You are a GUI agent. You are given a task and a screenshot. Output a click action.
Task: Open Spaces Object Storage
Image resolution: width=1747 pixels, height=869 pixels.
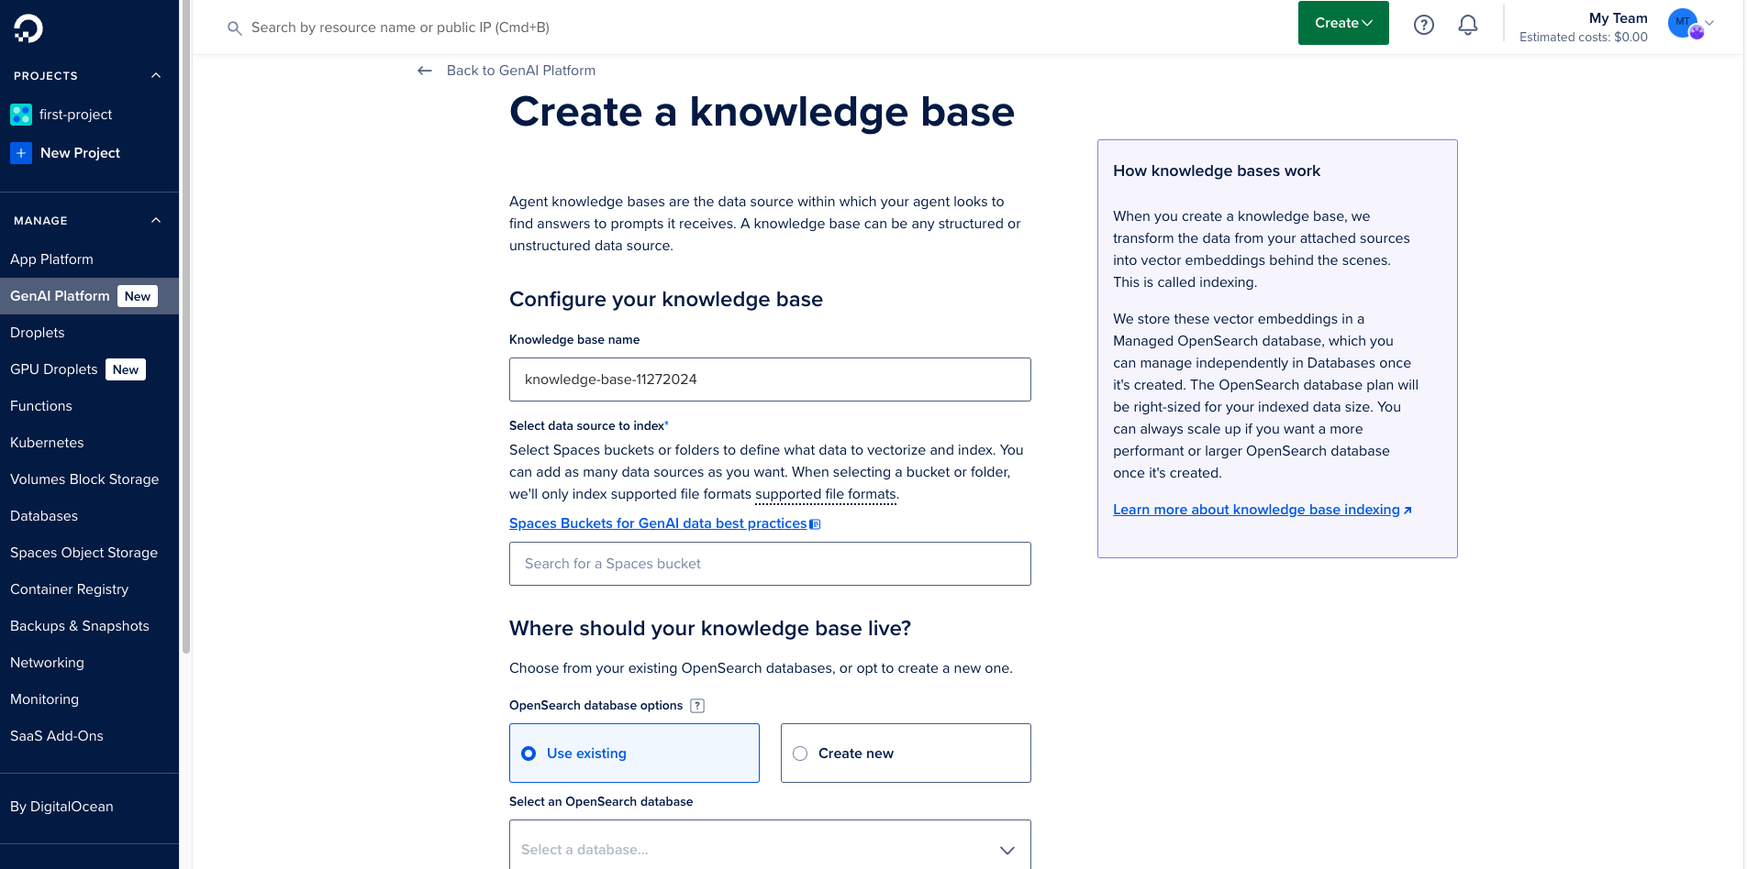click(x=83, y=553)
